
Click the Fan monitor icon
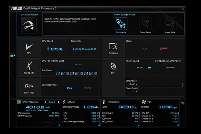click(x=144, y=102)
